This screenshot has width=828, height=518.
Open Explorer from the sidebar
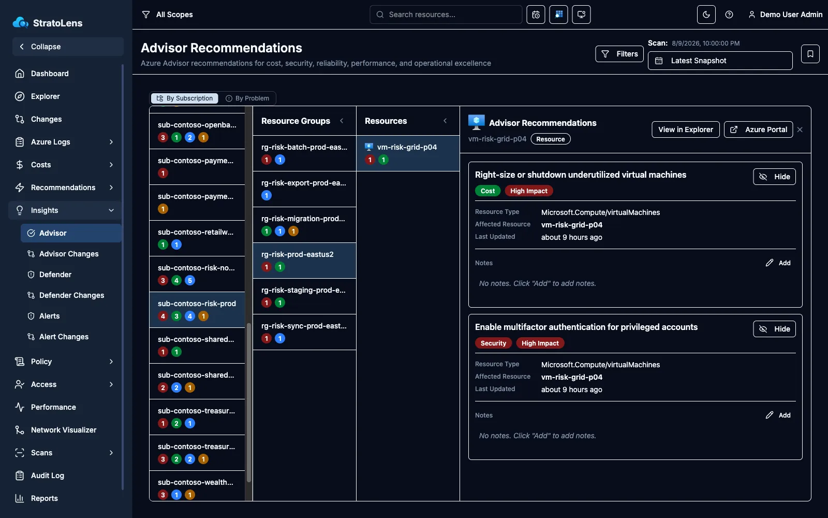[x=66, y=96]
